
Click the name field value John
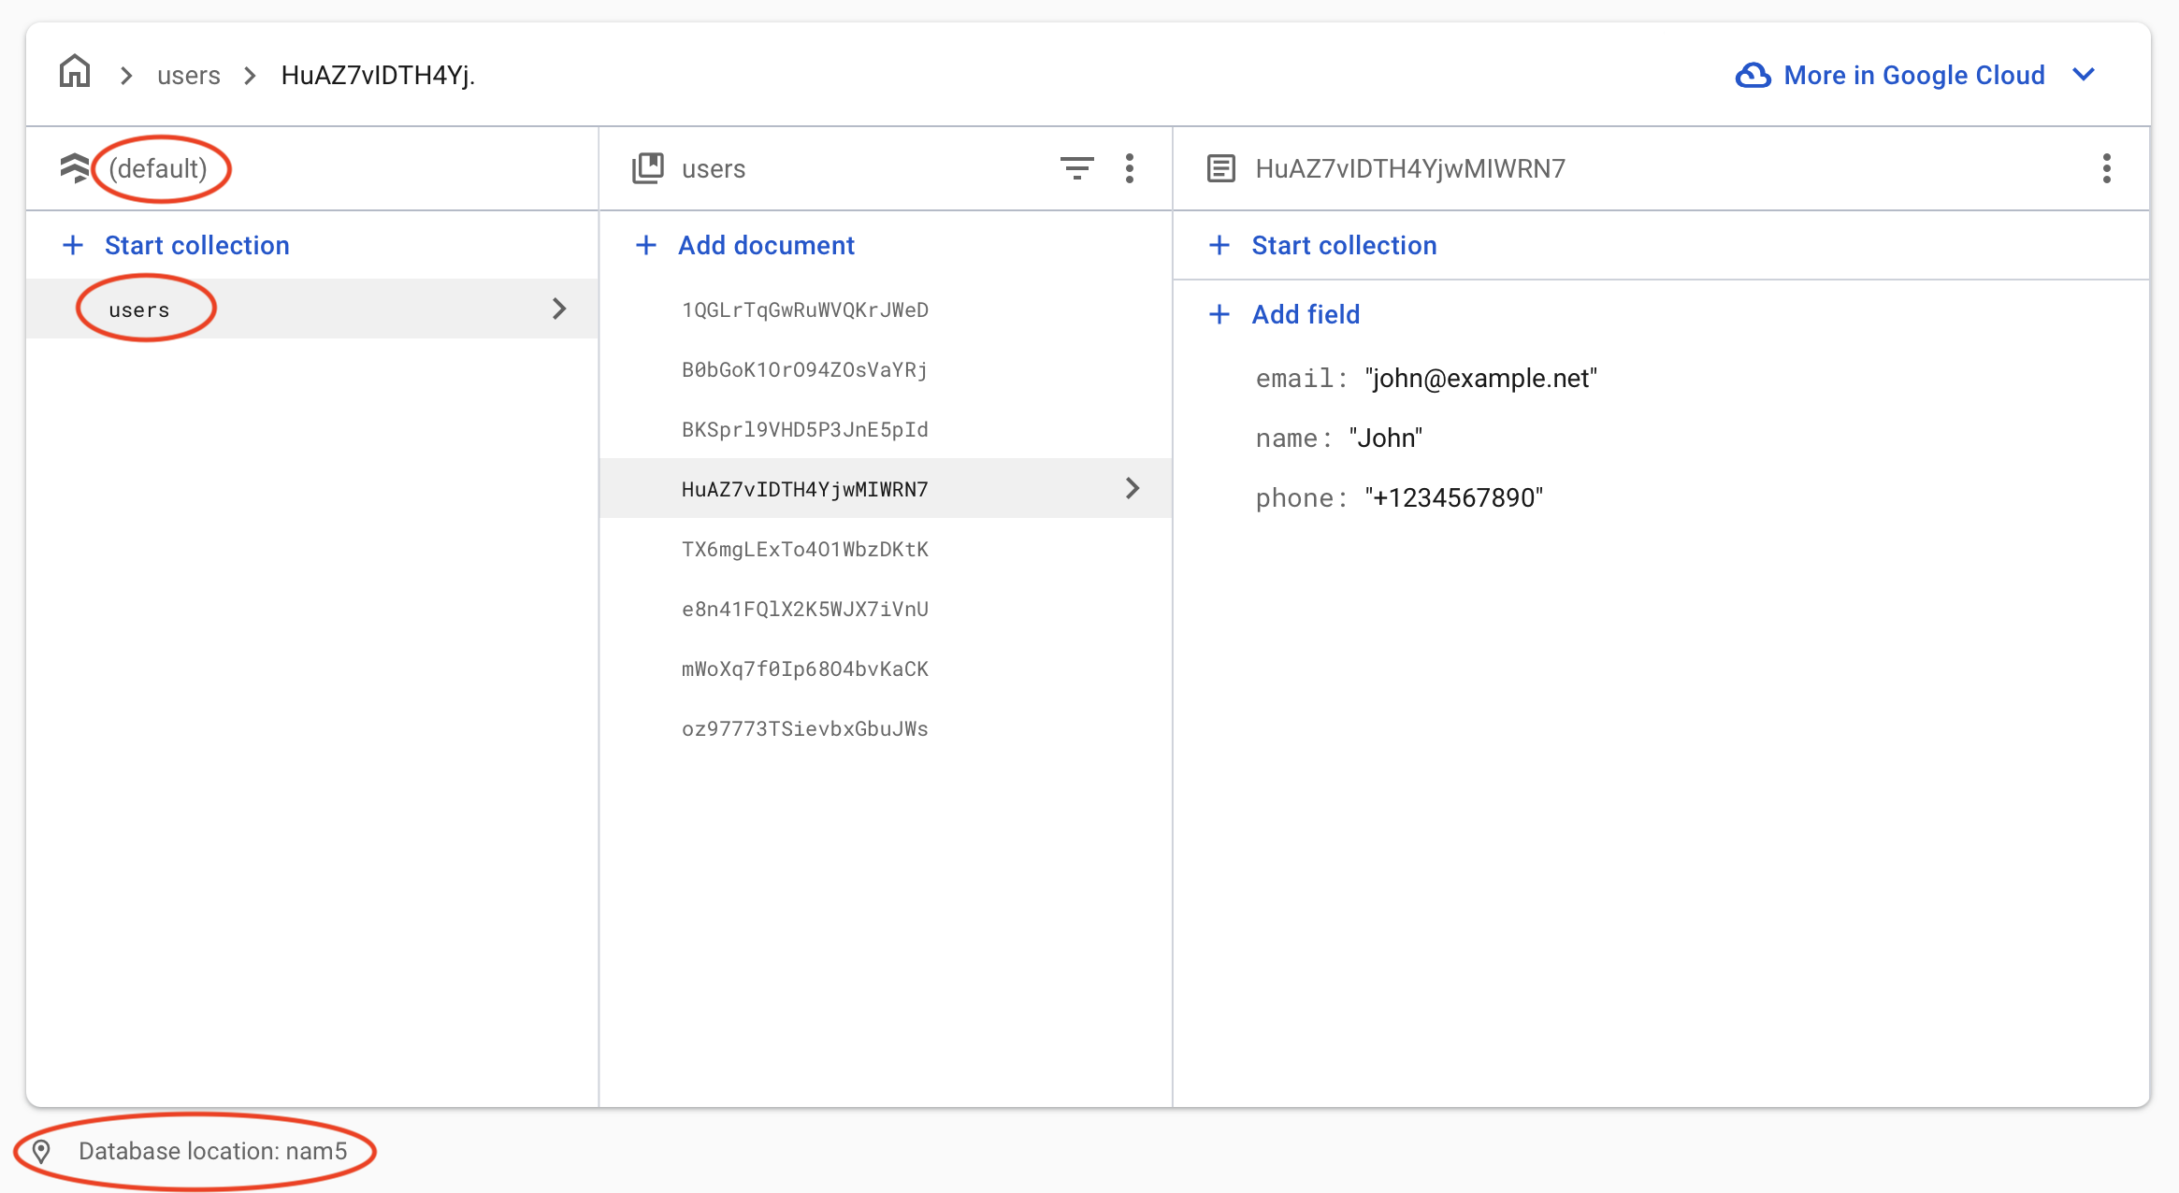click(x=1386, y=438)
